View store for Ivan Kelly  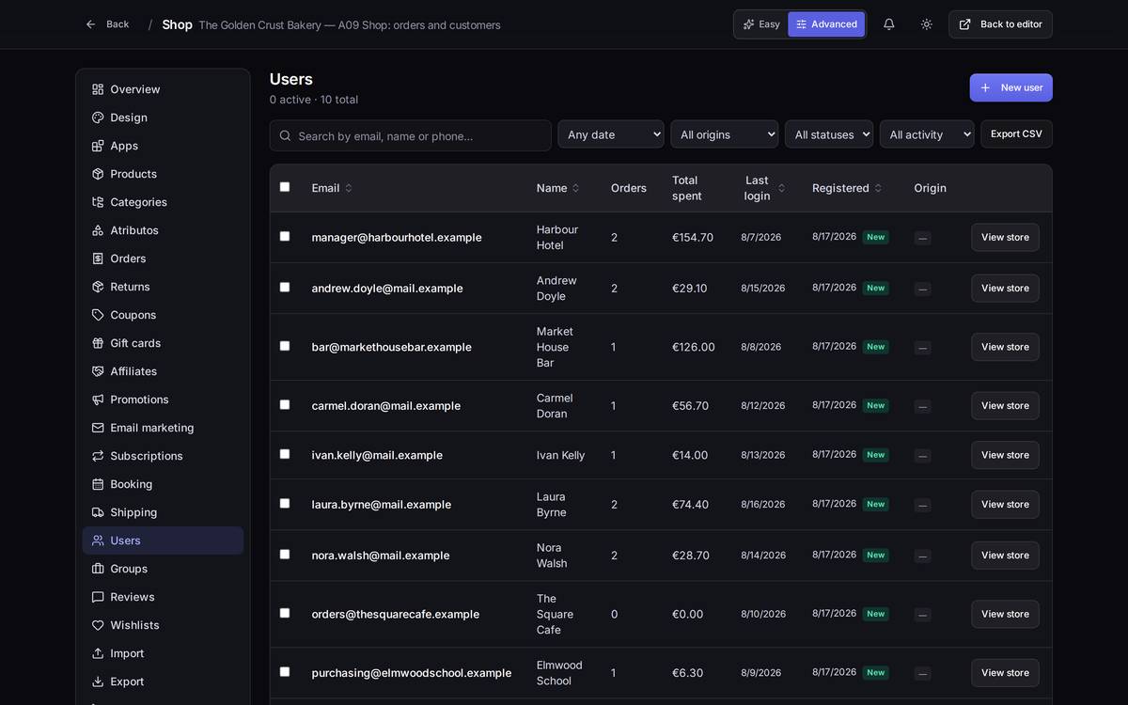click(1005, 455)
